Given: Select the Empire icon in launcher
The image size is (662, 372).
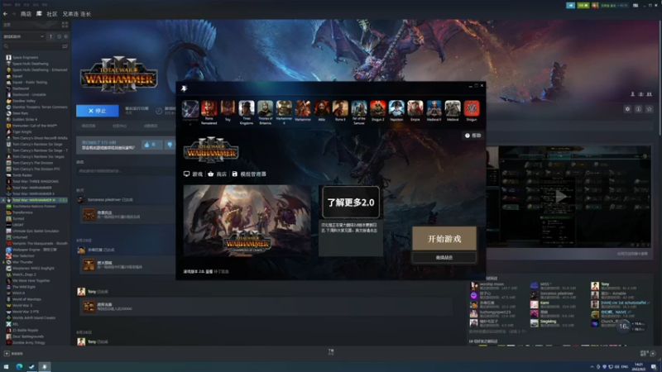Looking at the screenshot, I should 415,108.
